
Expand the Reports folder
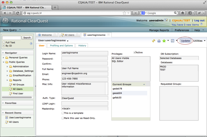[7, 80]
